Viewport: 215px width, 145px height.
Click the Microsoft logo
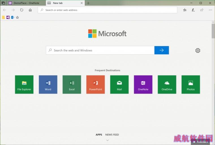(107, 34)
